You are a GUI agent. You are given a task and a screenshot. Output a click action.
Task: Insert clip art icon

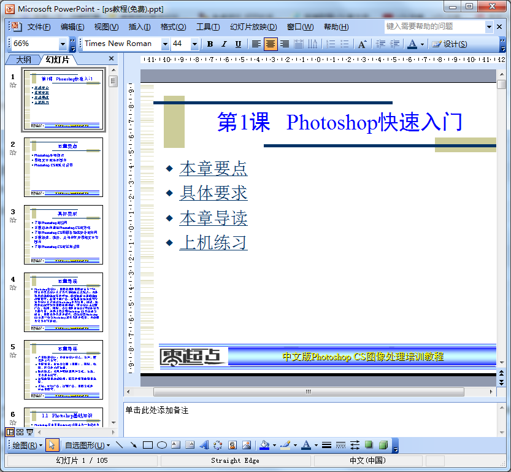coord(232,445)
